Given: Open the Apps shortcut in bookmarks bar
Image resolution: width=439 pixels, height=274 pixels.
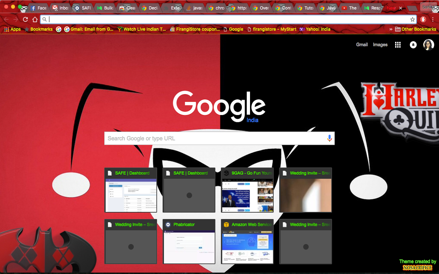Looking at the screenshot, I should pos(12,29).
